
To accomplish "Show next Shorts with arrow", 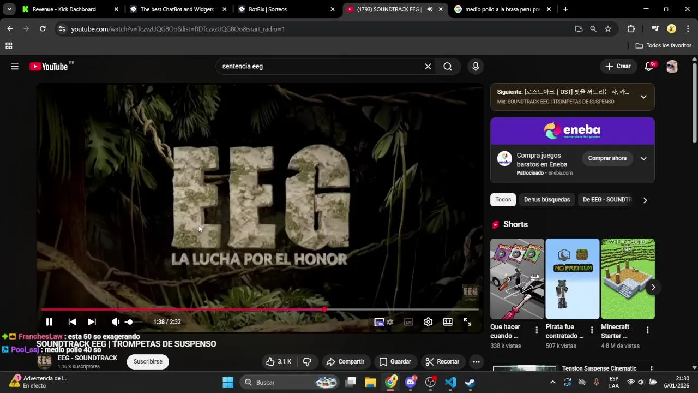I will (653, 287).
